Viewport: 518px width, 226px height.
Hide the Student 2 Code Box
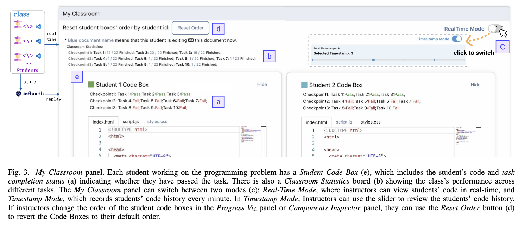point(475,85)
